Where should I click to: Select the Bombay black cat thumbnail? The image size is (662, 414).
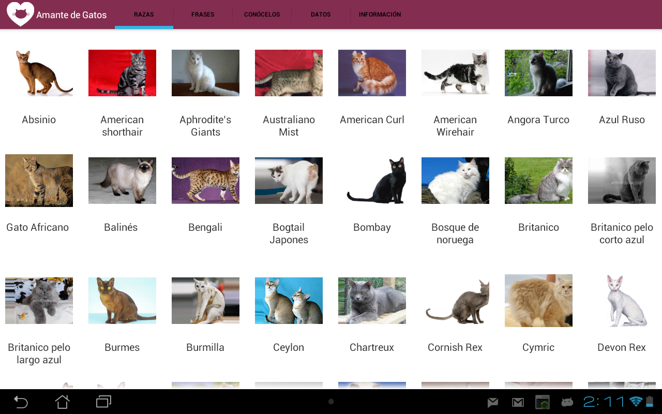pos(372,181)
